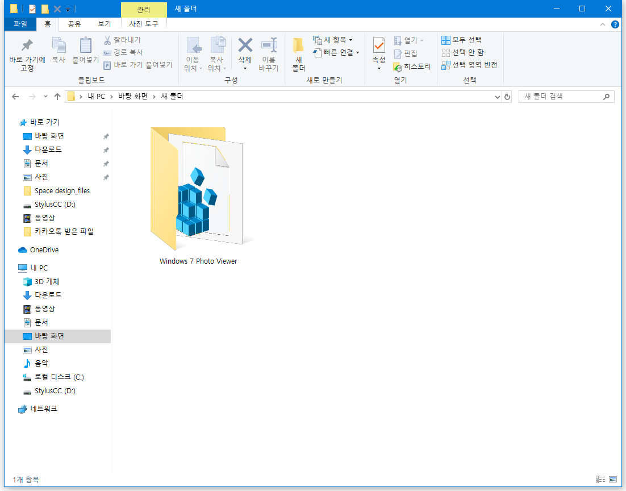Click 편집 edit in ribbon

coord(406,53)
